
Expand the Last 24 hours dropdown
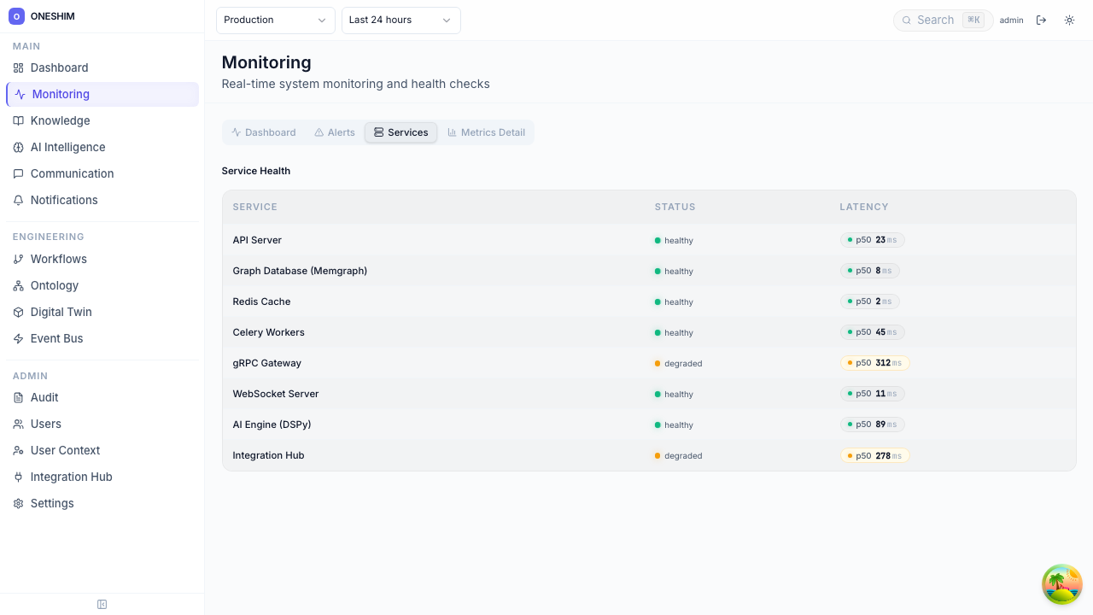400,20
